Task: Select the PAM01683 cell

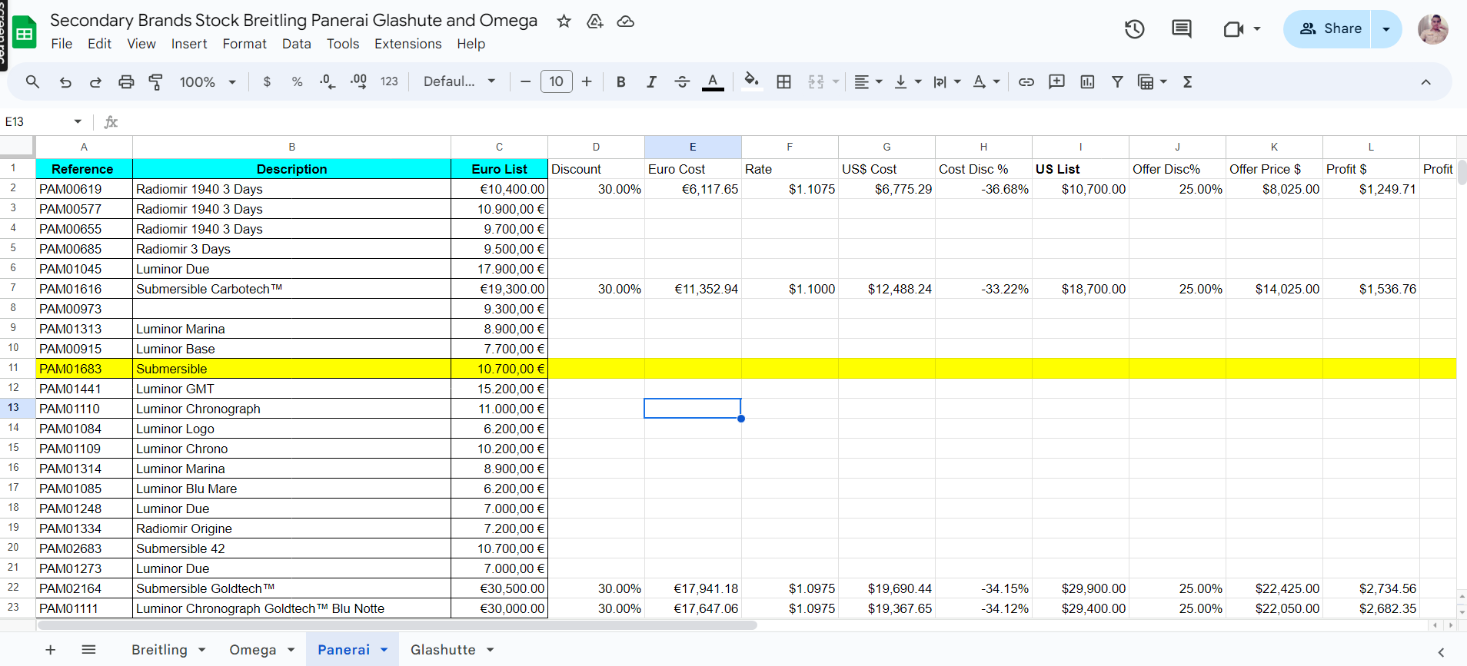Action: (84, 369)
